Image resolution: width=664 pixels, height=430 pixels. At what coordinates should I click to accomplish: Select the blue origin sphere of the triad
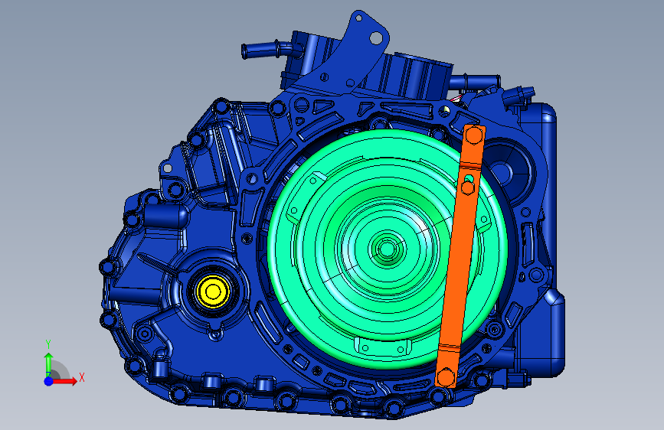49,381
